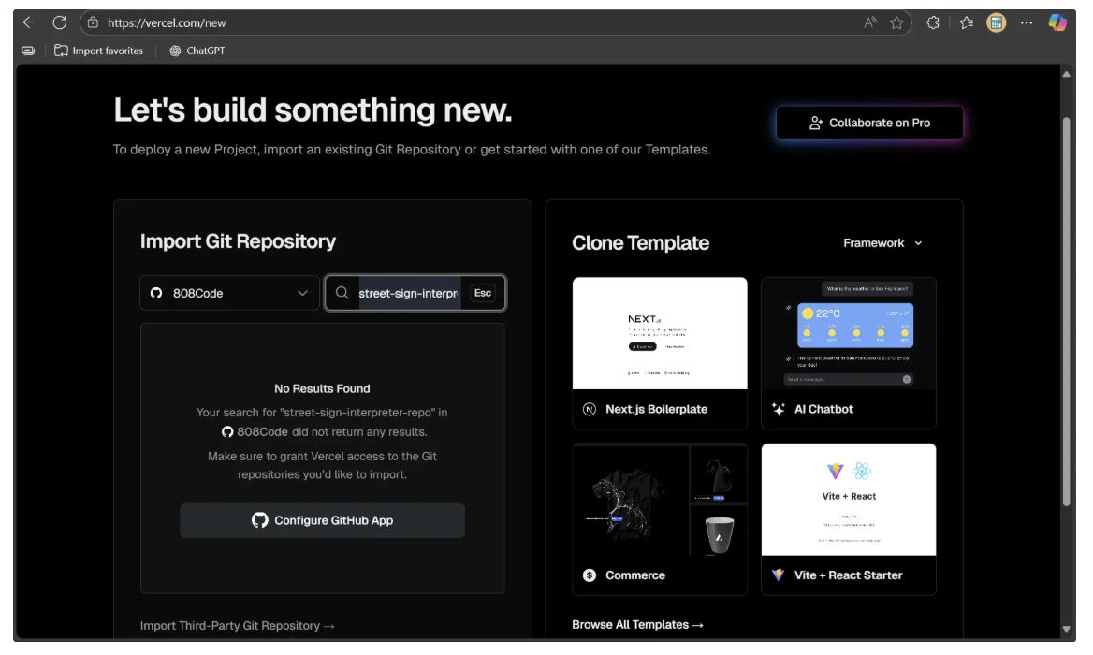Go back with the browser back arrow
The width and height of the screenshot is (1093, 655).
pyautogui.click(x=29, y=22)
